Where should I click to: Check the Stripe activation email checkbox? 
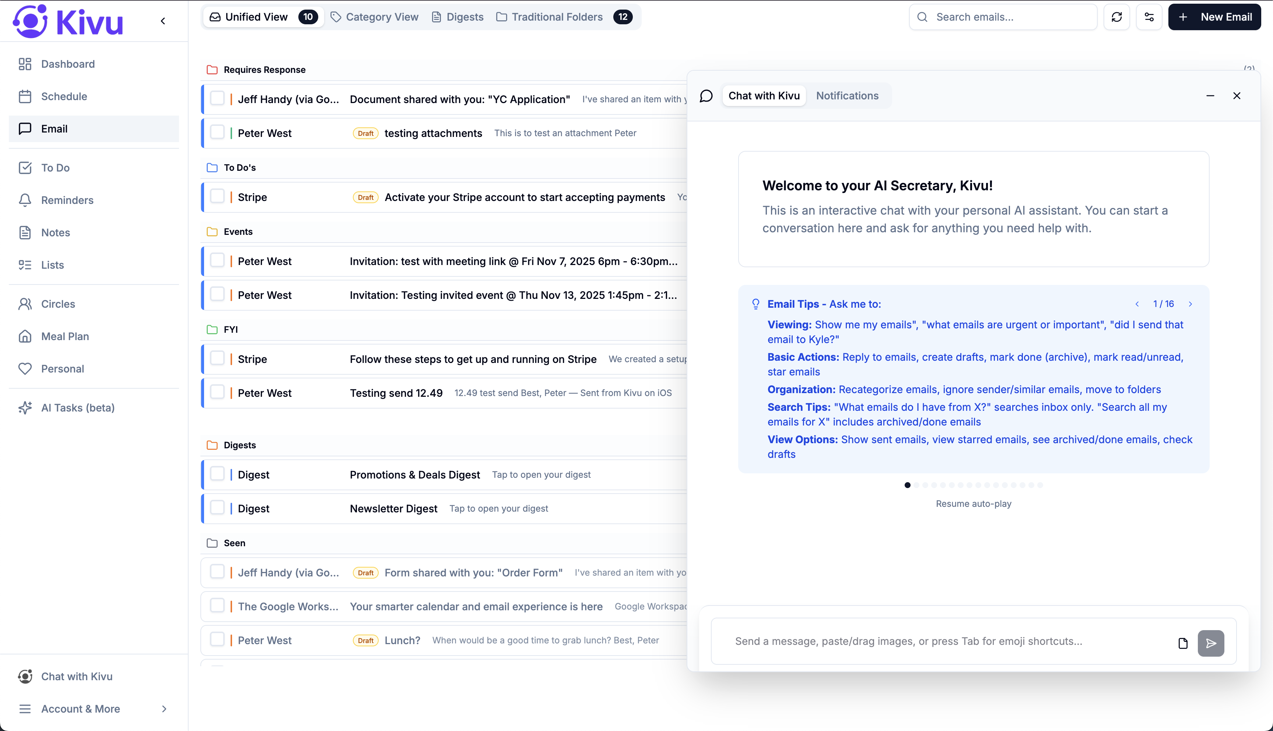(x=218, y=197)
